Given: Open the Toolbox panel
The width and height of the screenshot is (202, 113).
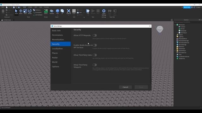Looking at the screenshot, I should 52,12.
